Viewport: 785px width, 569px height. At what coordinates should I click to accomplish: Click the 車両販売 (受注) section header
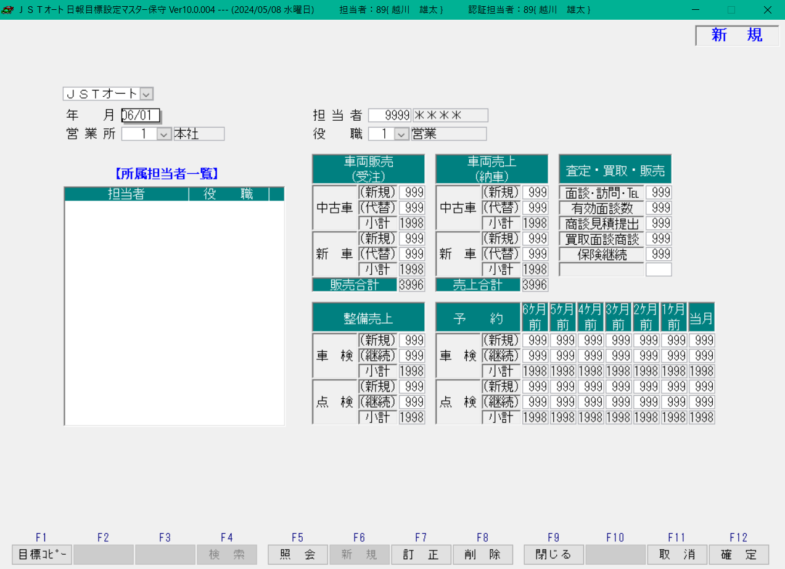[368, 169]
